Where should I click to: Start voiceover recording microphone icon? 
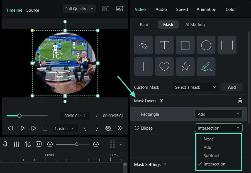click(5, 144)
